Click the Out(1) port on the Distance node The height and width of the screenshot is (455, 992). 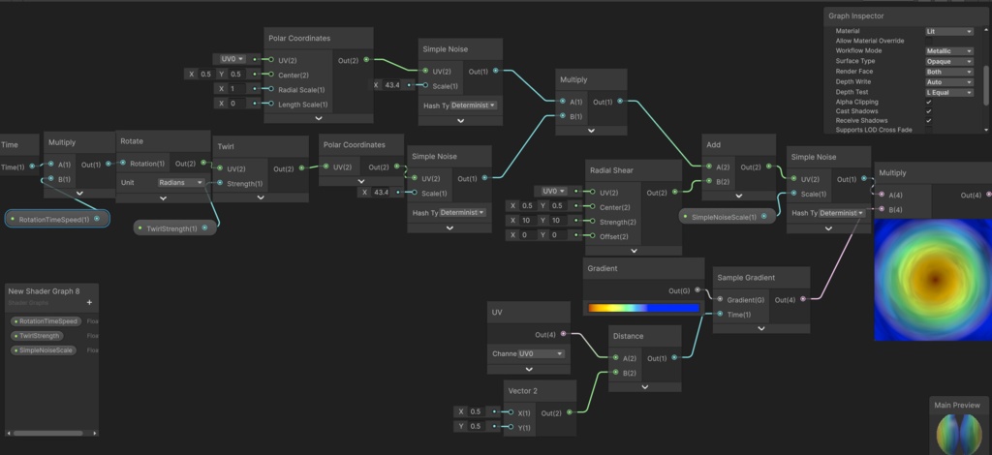point(674,357)
